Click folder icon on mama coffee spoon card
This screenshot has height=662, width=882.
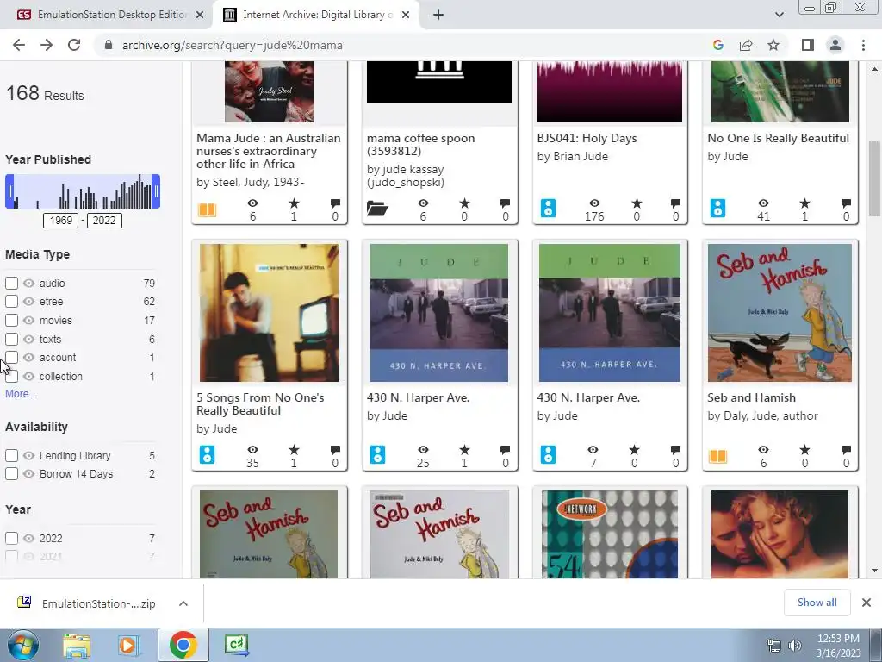377,209
